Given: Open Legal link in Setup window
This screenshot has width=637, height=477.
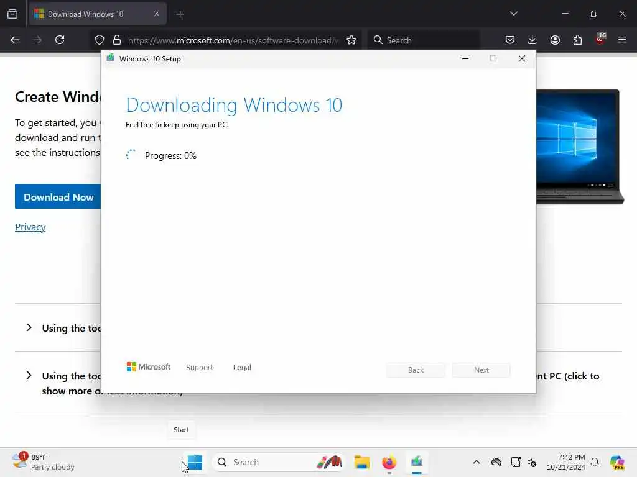Looking at the screenshot, I should click(242, 368).
